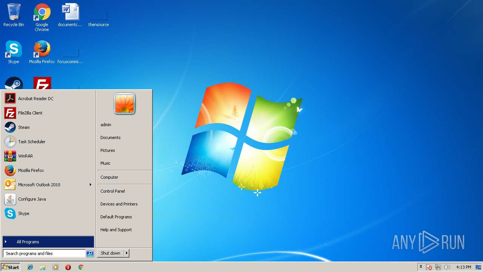483x272 pixels.
Task: Launch Acrobat Reader DC from Start menu
Action: pos(48,99)
